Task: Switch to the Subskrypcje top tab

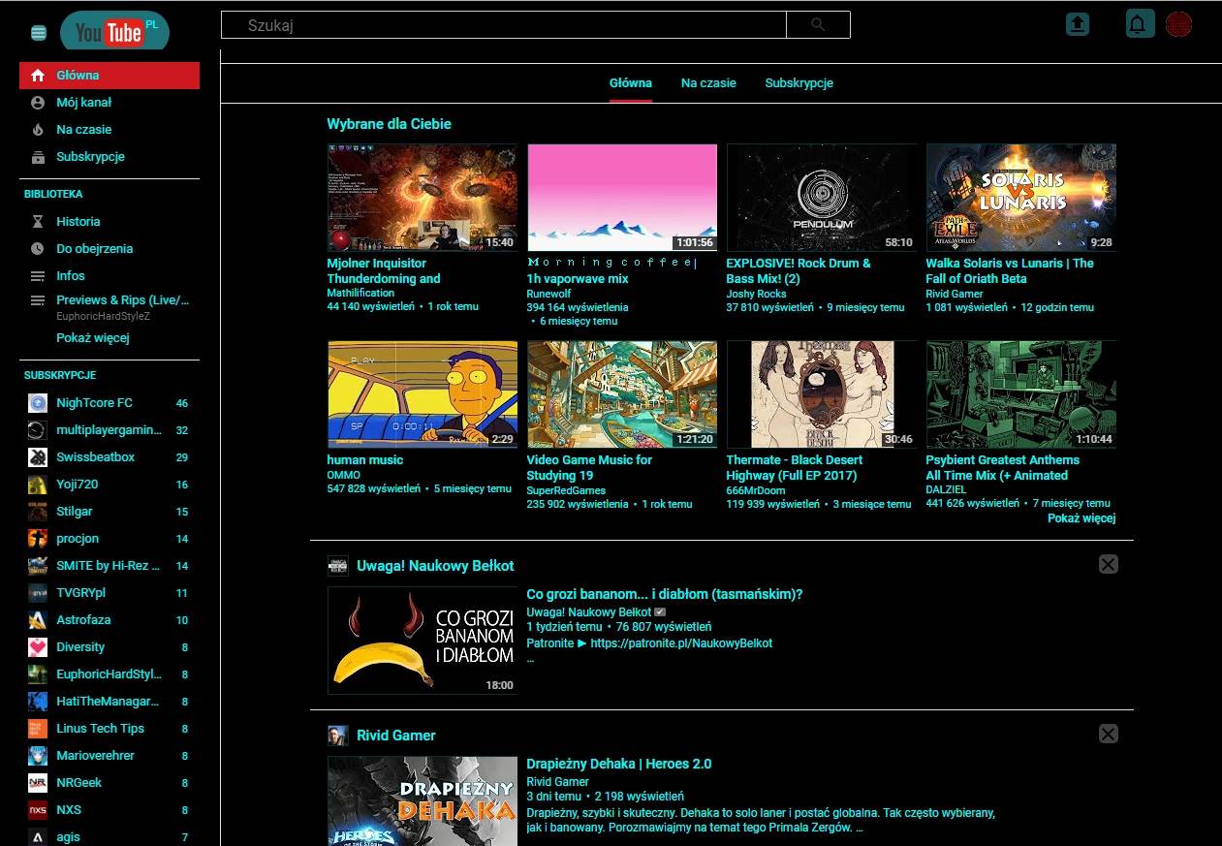Action: pos(799,83)
